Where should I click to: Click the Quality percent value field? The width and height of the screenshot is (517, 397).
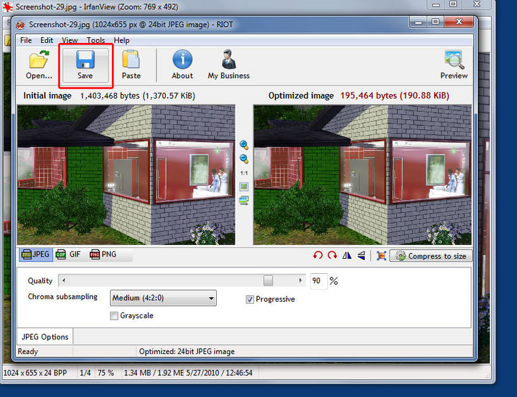tap(319, 281)
